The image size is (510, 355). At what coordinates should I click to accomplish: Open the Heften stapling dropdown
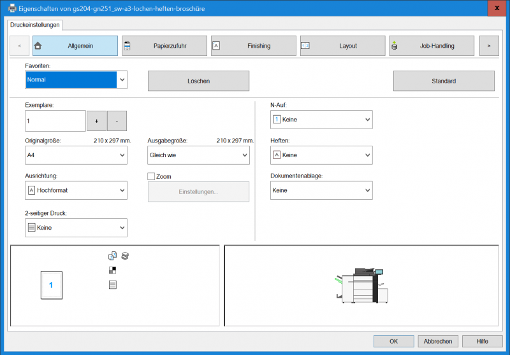pos(321,155)
